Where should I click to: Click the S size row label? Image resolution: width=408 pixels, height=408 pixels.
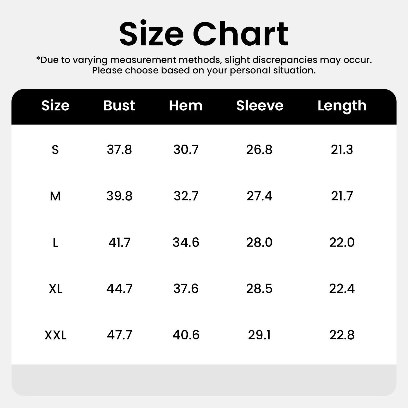[x=55, y=150]
